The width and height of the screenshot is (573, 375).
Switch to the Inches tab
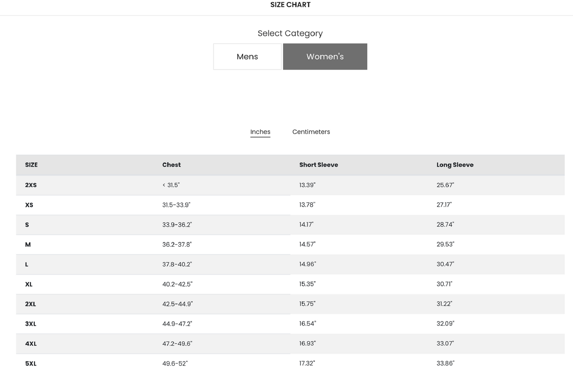coord(260,132)
